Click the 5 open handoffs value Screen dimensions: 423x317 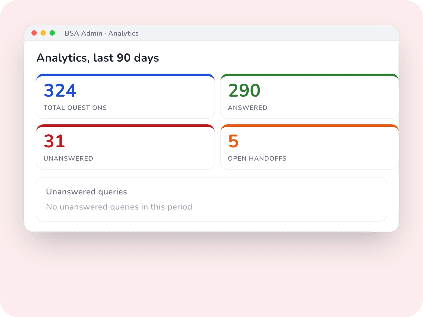233,141
